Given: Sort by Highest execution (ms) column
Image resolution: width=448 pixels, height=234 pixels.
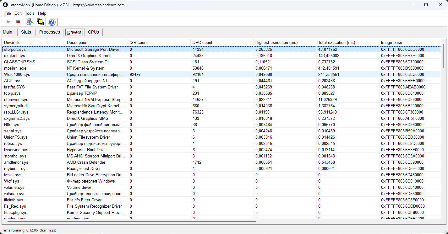Looking at the screenshot, I should 276,42.
